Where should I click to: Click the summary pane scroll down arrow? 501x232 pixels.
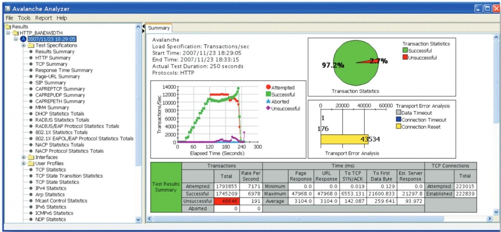(x=496, y=212)
